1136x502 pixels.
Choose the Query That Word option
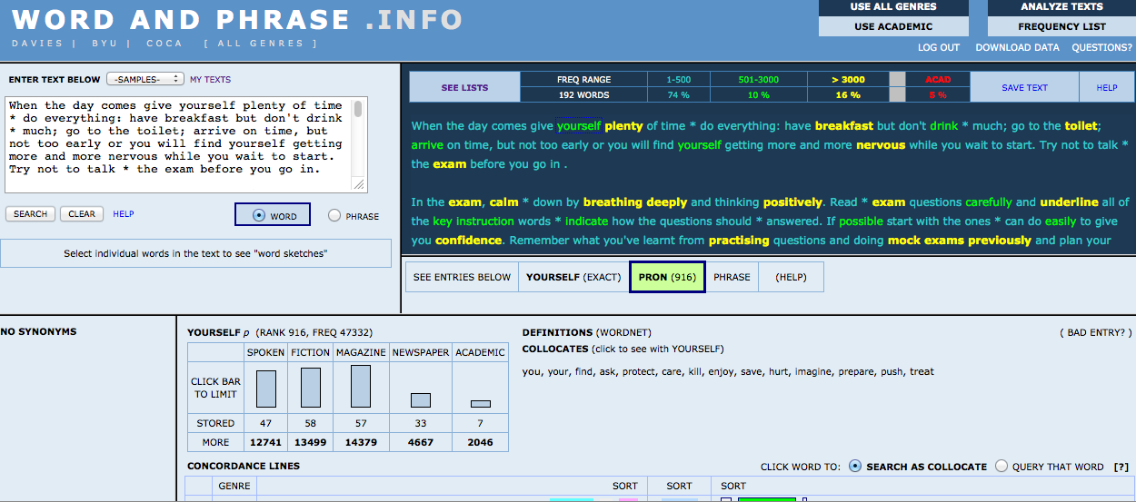coord(1001,467)
